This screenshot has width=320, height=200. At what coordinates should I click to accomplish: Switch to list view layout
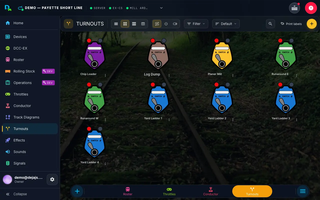[116, 24]
